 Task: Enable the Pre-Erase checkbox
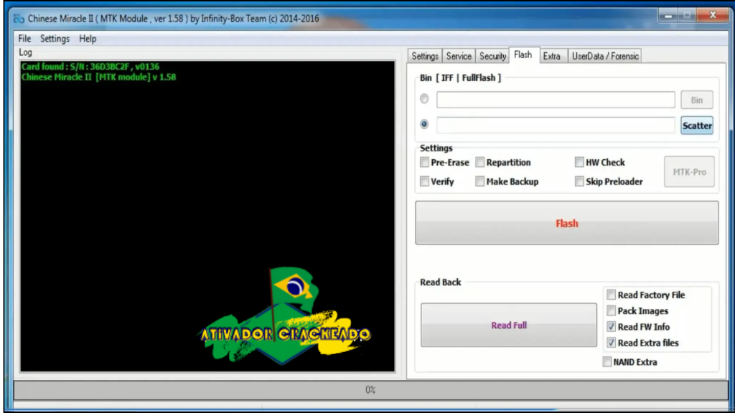tap(425, 163)
